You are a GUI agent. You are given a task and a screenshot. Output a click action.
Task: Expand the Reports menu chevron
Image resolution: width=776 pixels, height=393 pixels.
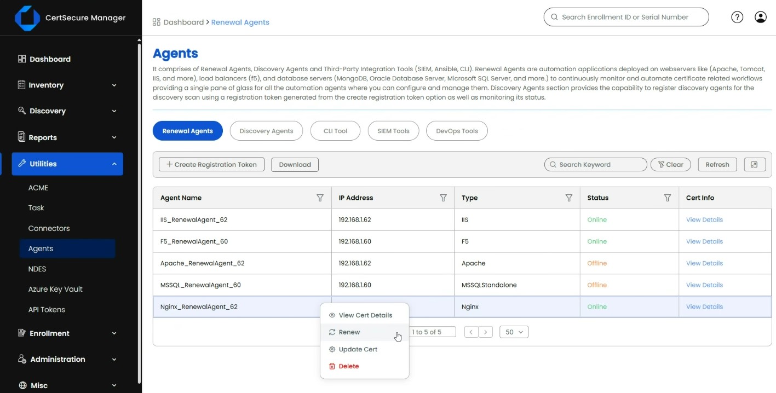click(x=114, y=137)
